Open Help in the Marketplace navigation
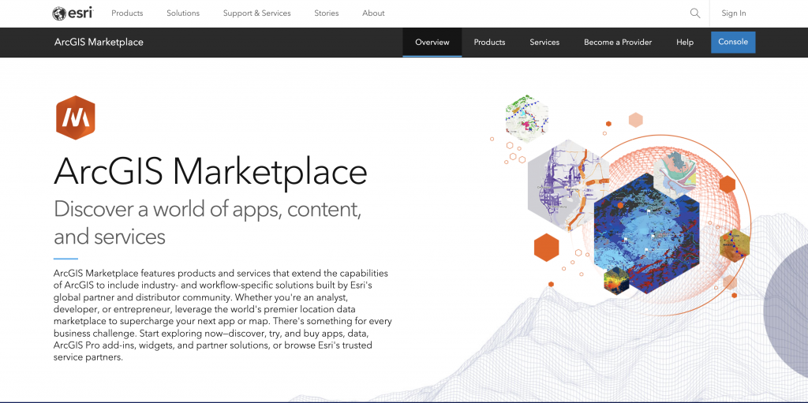The image size is (808, 403). tap(684, 43)
